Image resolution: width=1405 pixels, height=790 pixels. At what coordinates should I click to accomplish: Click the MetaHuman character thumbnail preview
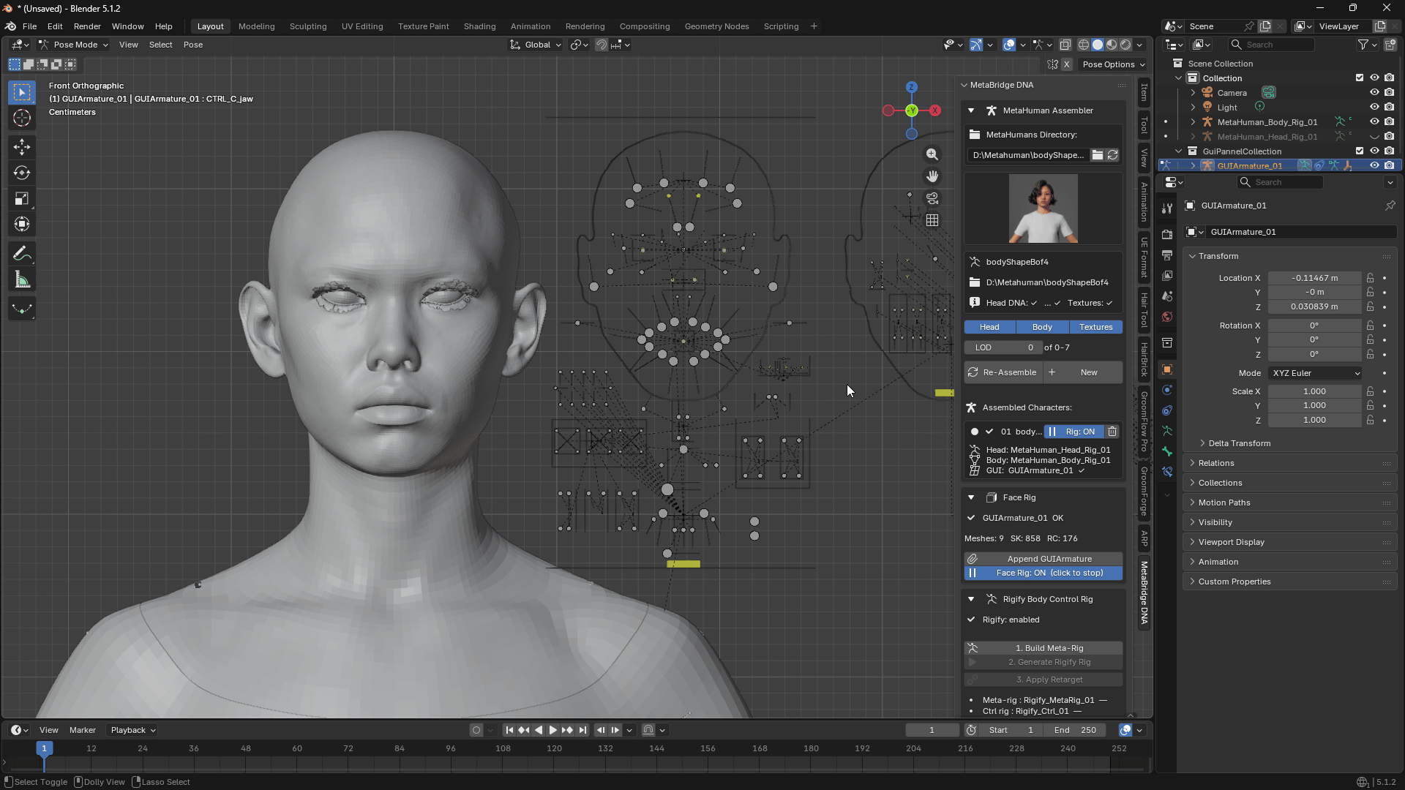pos(1043,208)
